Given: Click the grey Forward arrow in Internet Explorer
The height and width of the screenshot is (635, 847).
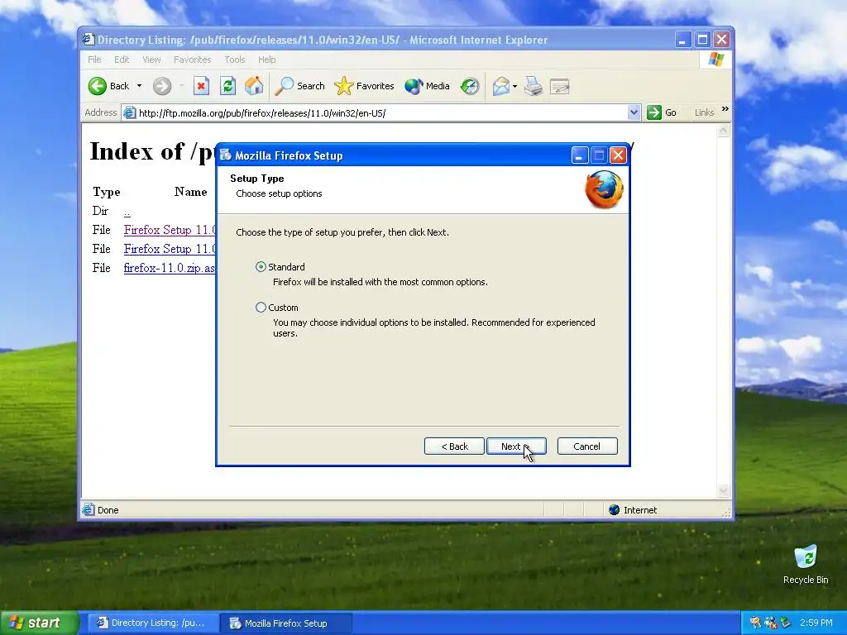Looking at the screenshot, I should point(161,86).
